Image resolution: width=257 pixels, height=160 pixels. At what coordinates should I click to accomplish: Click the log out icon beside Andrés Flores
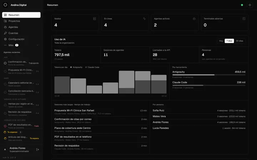(x=37, y=150)
